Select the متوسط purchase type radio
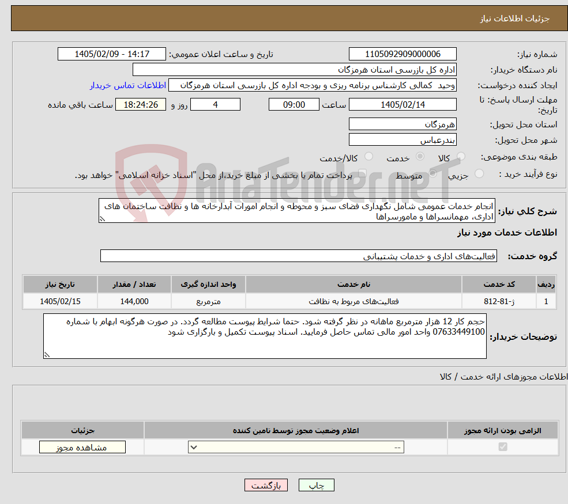Screen dimensions: 568x504 [x=432, y=174]
